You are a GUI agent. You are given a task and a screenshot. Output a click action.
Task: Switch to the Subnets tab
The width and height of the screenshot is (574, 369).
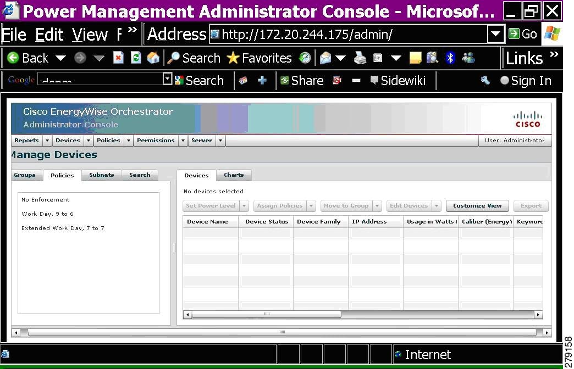coord(101,175)
